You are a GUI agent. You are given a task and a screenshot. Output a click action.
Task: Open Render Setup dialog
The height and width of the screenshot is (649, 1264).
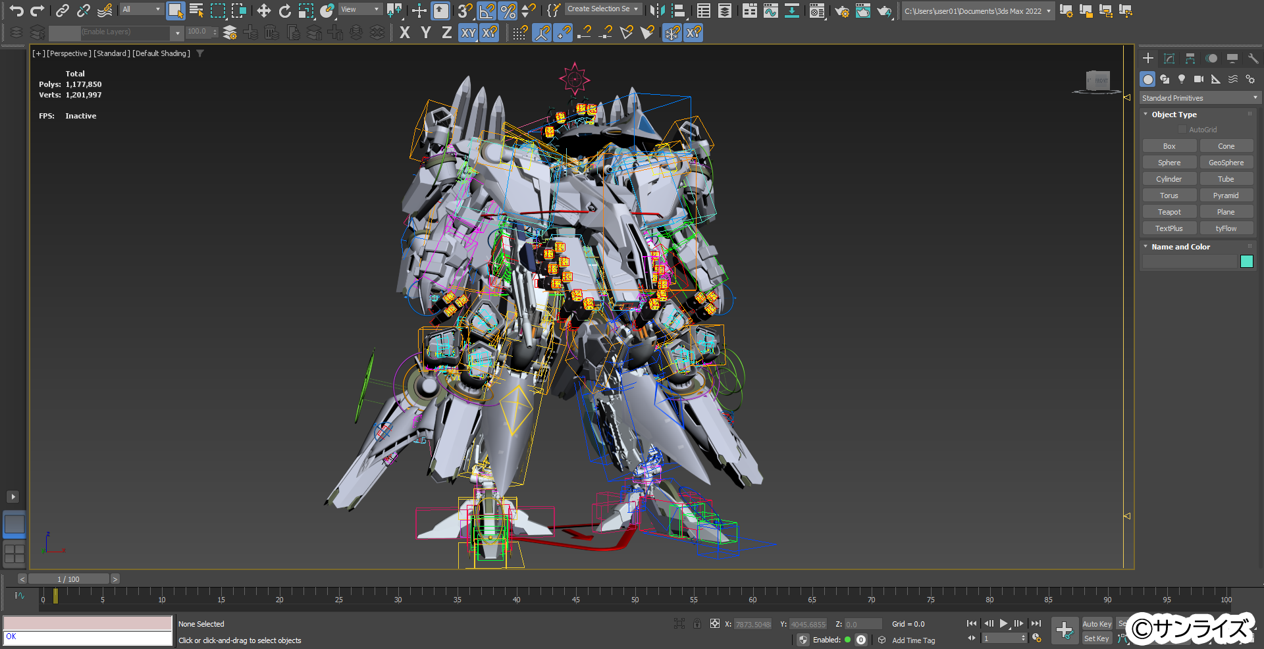point(842,11)
